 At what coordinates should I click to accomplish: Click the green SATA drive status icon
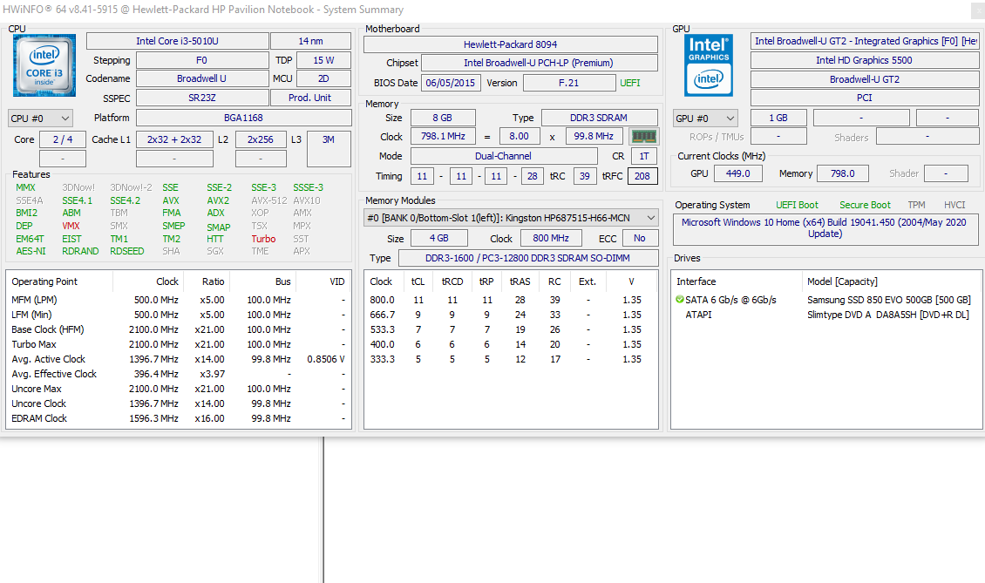(x=680, y=300)
